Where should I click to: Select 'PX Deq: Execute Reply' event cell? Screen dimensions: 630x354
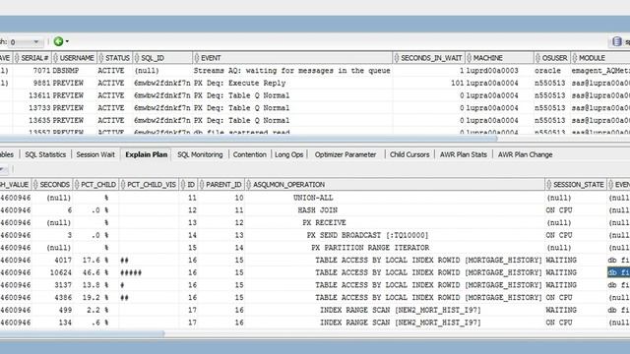click(x=292, y=83)
